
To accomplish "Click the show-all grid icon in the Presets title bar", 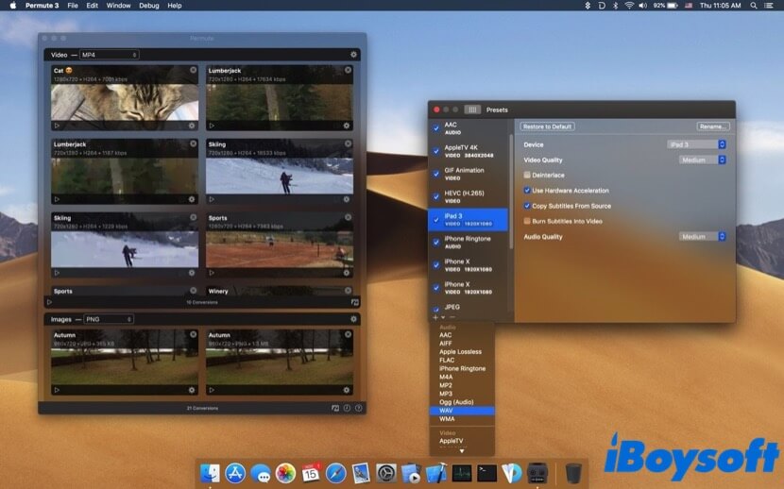I will pyautogui.click(x=473, y=110).
